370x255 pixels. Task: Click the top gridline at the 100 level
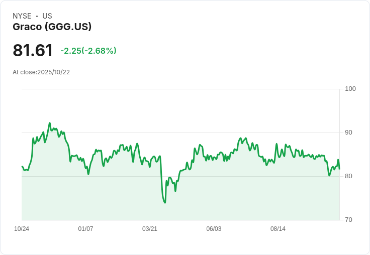click(x=181, y=89)
